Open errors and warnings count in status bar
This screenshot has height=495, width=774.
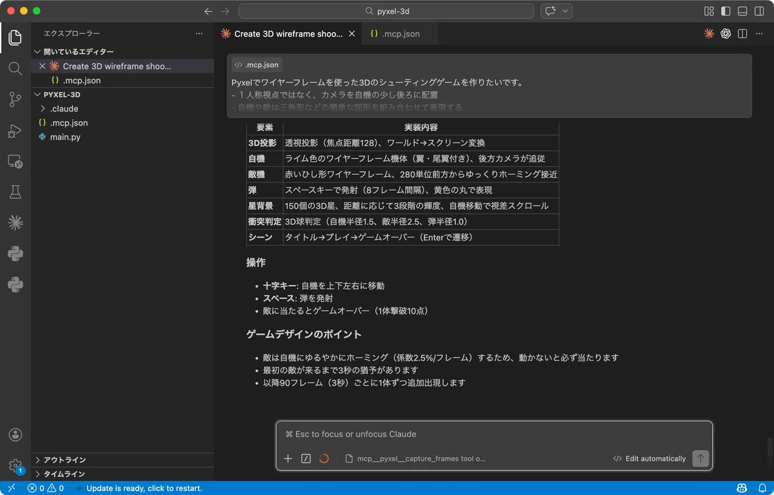pos(46,488)
